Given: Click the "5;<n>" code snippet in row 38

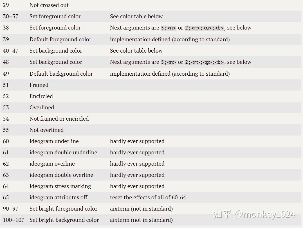Looking at the screenshot, I should pos(169,28).
